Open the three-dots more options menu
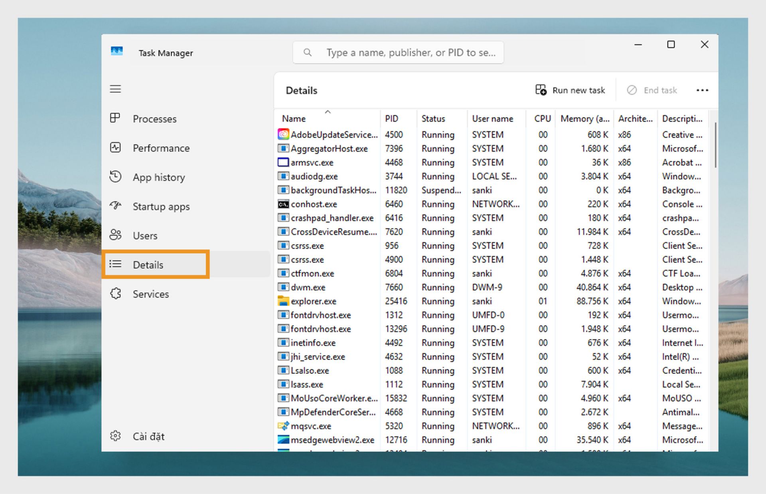 (x=702, y=90)
